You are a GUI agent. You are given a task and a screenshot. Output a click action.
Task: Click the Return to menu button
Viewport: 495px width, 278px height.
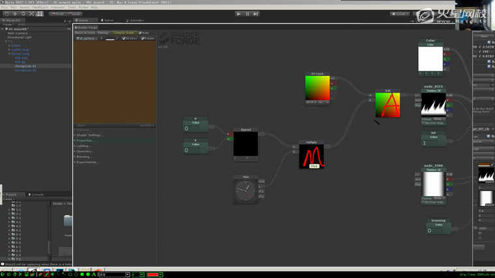(x=85, y=32)
